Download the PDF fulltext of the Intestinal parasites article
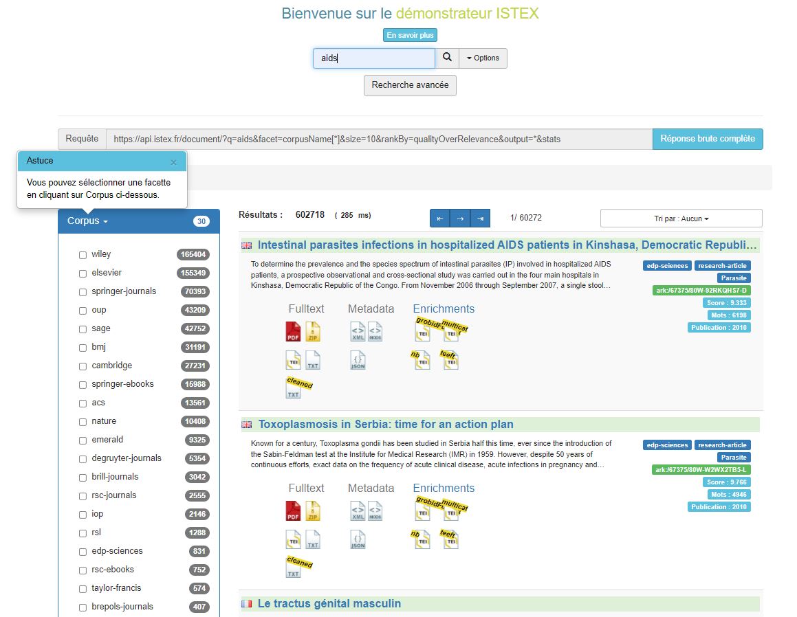797x617 pixels. [293, 332]
